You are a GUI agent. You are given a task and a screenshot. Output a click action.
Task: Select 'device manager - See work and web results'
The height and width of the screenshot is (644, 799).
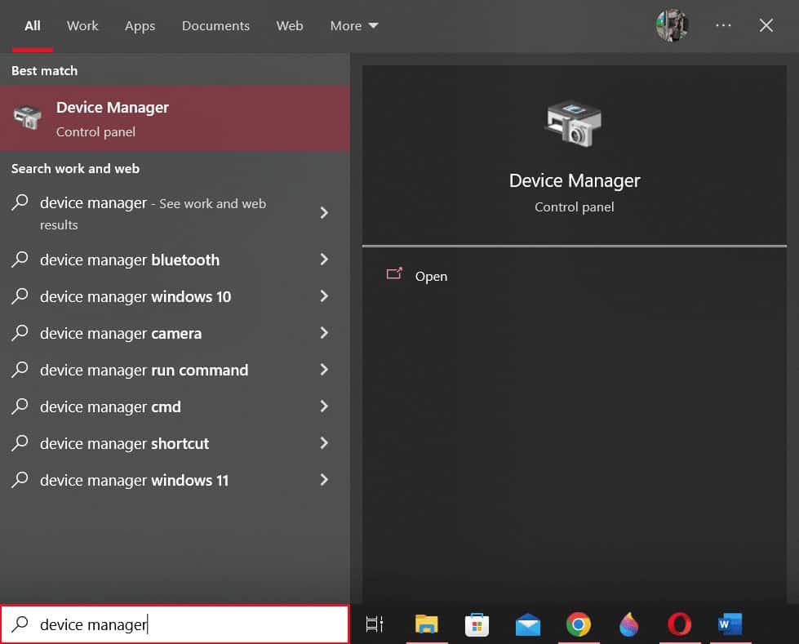[x=175, y=213]
